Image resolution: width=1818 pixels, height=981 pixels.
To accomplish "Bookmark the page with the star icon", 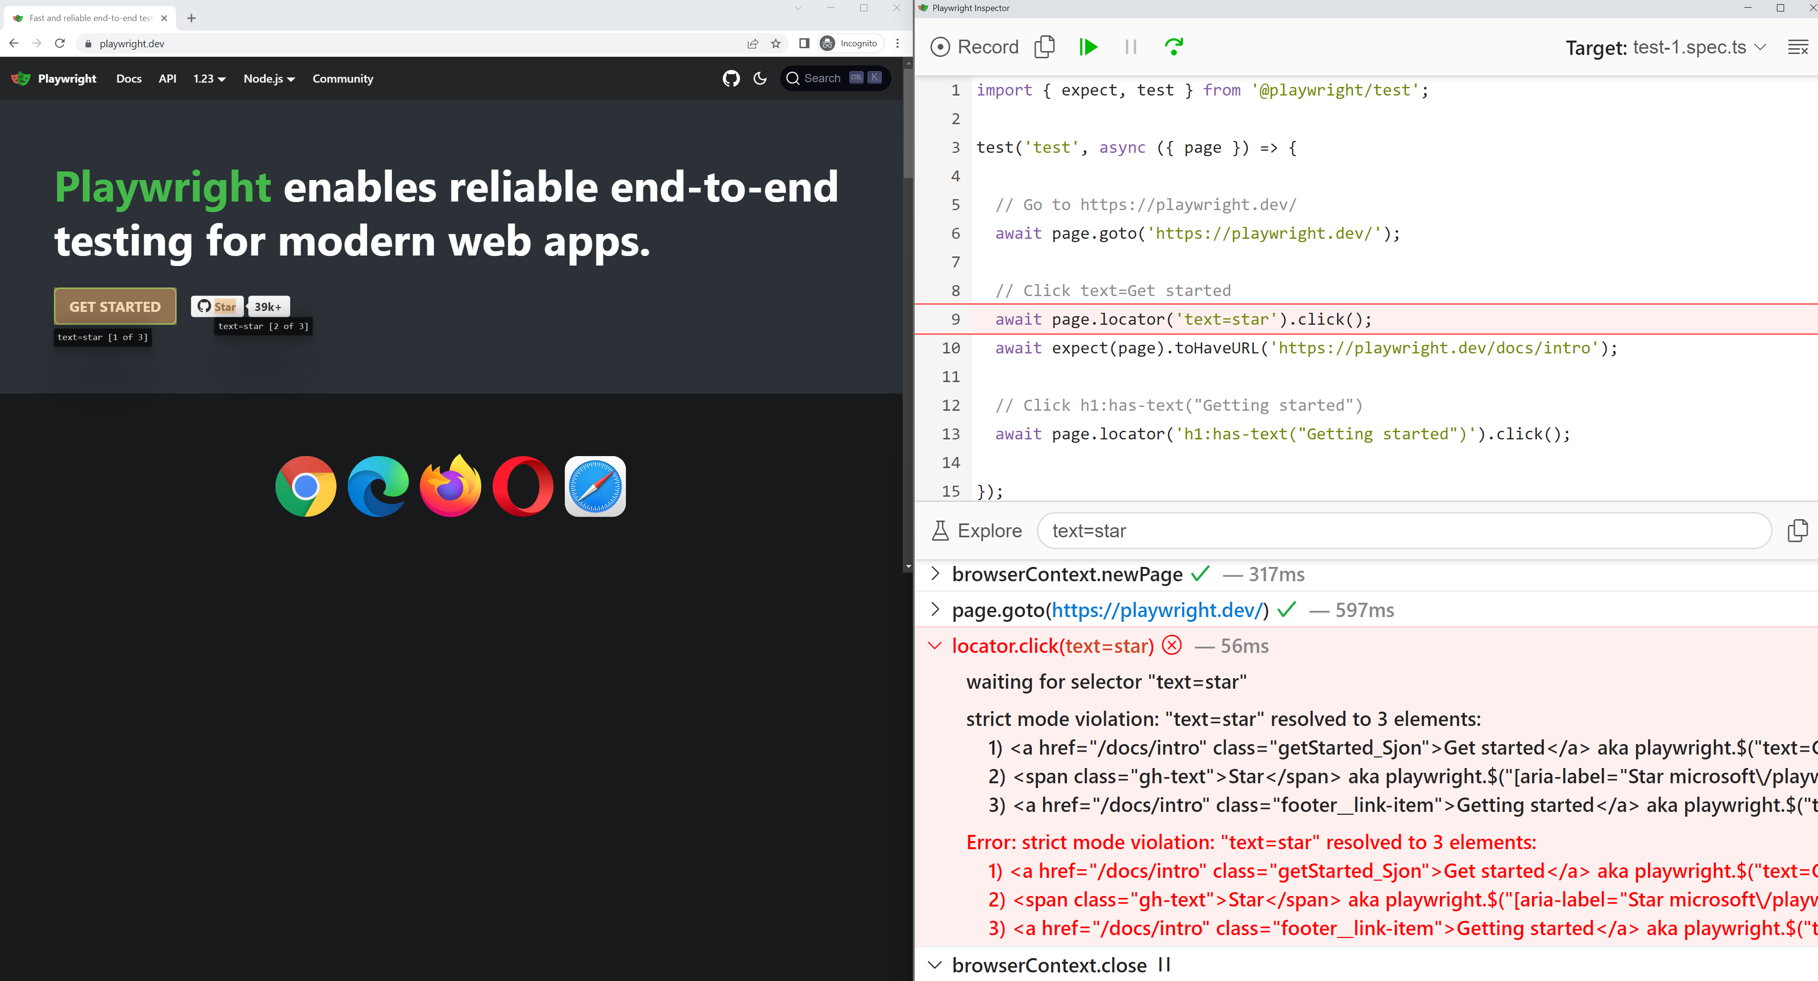I will 776,44.
